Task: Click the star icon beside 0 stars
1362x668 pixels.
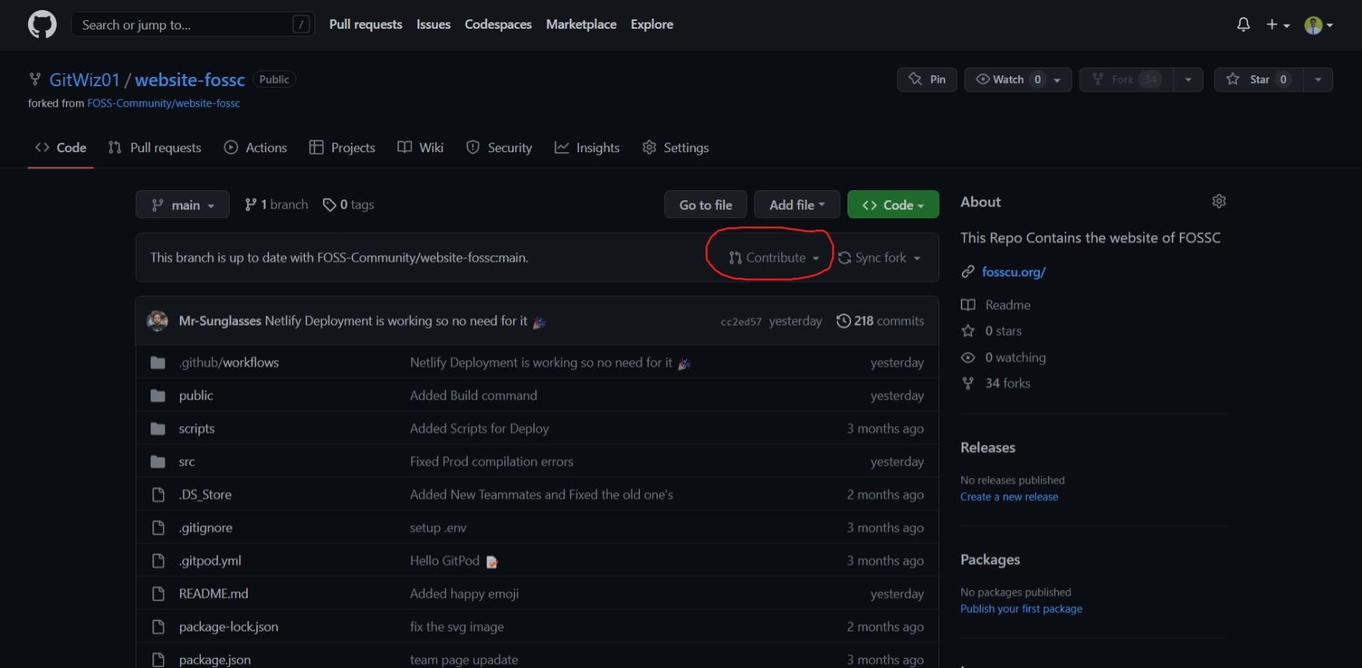Action: pos(968,331)
